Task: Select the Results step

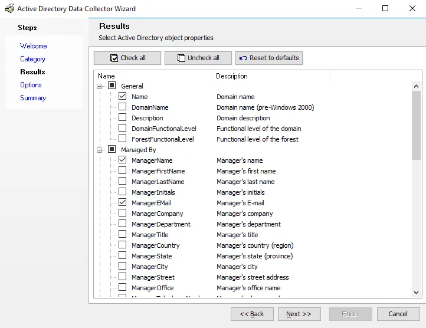Action: click(x=32, y=72)
